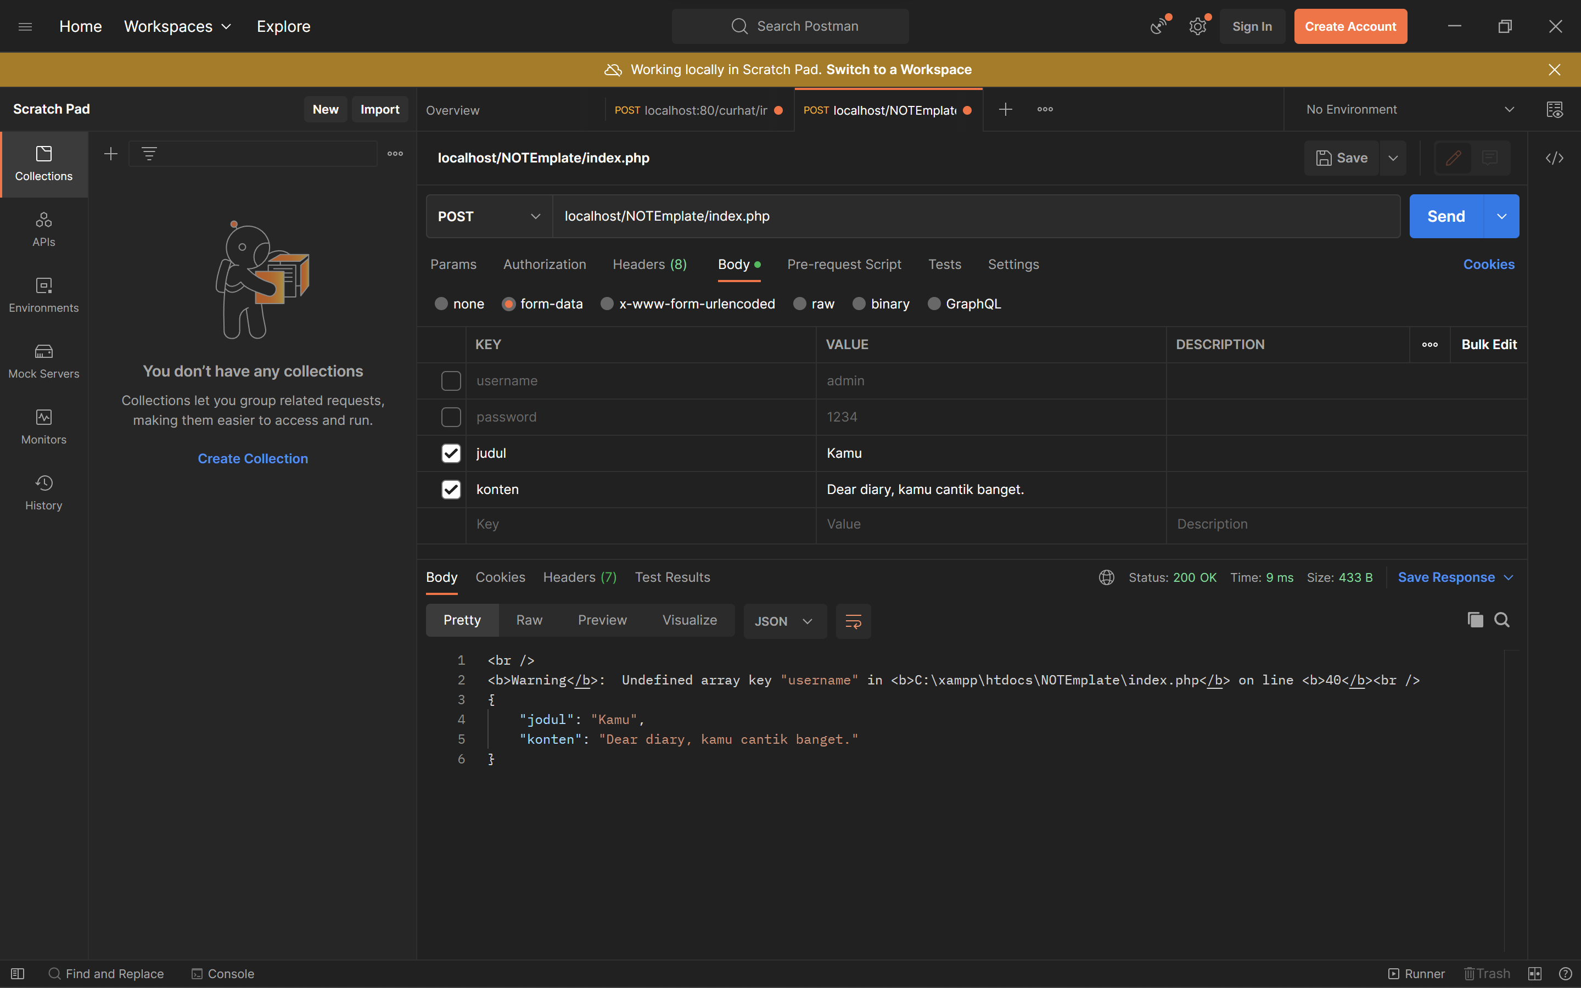Switch to the Pre-request Script tab

[844, 265]
